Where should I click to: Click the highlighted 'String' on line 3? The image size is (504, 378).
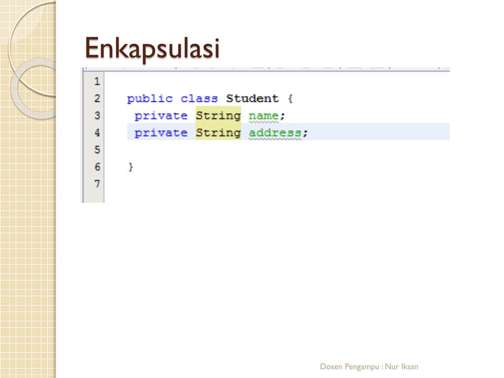point(218,116)
